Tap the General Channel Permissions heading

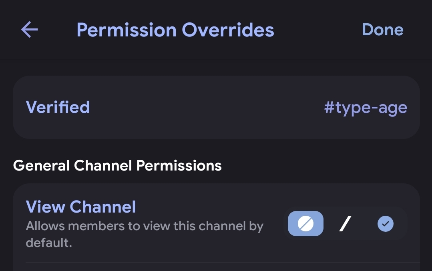point(117,165)
